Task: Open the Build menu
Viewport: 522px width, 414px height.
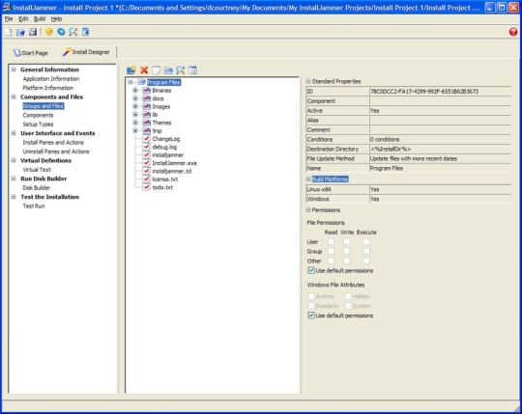Action: [x=40, y=19]
